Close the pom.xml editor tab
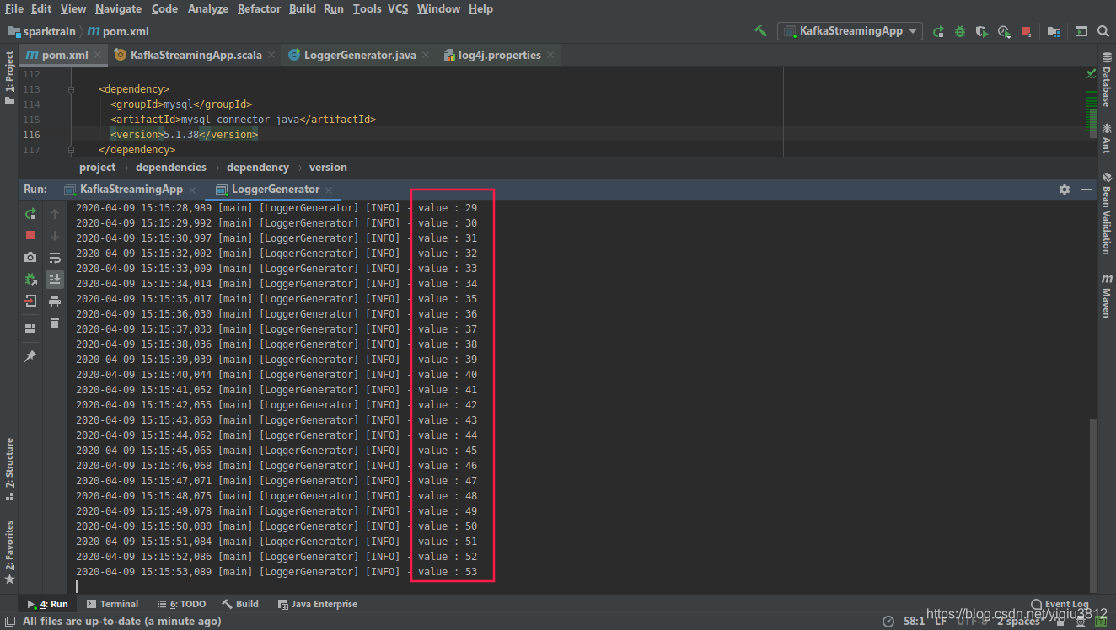 pyautogui.click(x=98, y=55)
